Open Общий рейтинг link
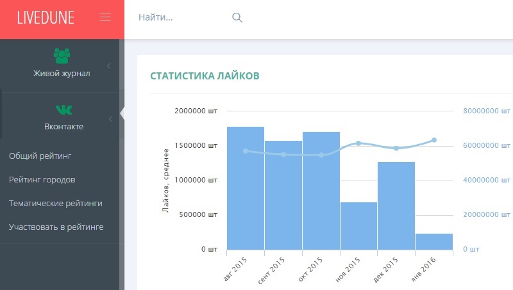 [40, 156]
